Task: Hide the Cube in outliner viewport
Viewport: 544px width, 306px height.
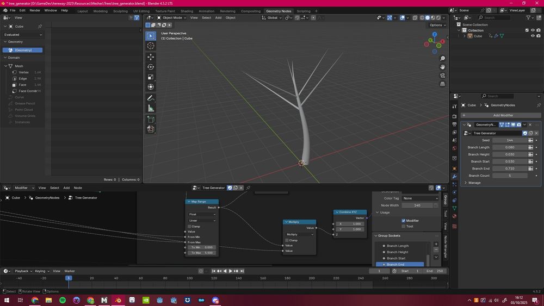Action: [533, 36]
